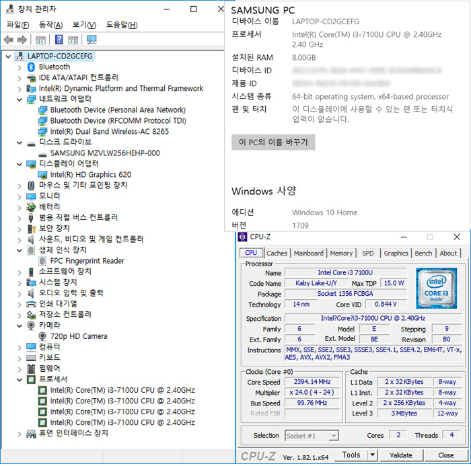This screenshot has width=471, height=466.
Task: Switch to the About tab in CPU-Z
Action: [x=448, y=253]
